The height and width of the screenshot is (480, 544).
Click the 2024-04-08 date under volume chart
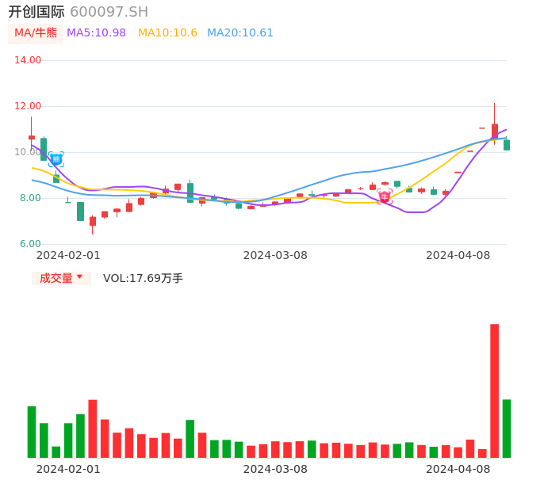click(x=458, y=469)
